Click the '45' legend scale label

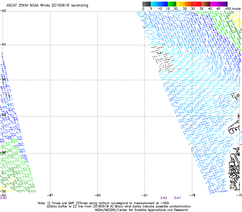(218, 9)
